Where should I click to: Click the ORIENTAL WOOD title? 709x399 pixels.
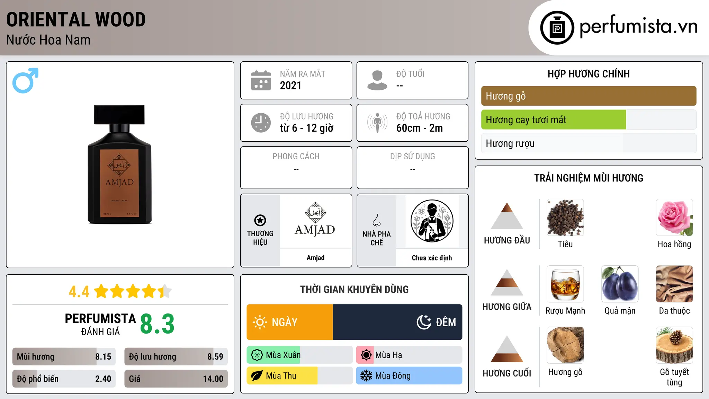click(76, 19)
